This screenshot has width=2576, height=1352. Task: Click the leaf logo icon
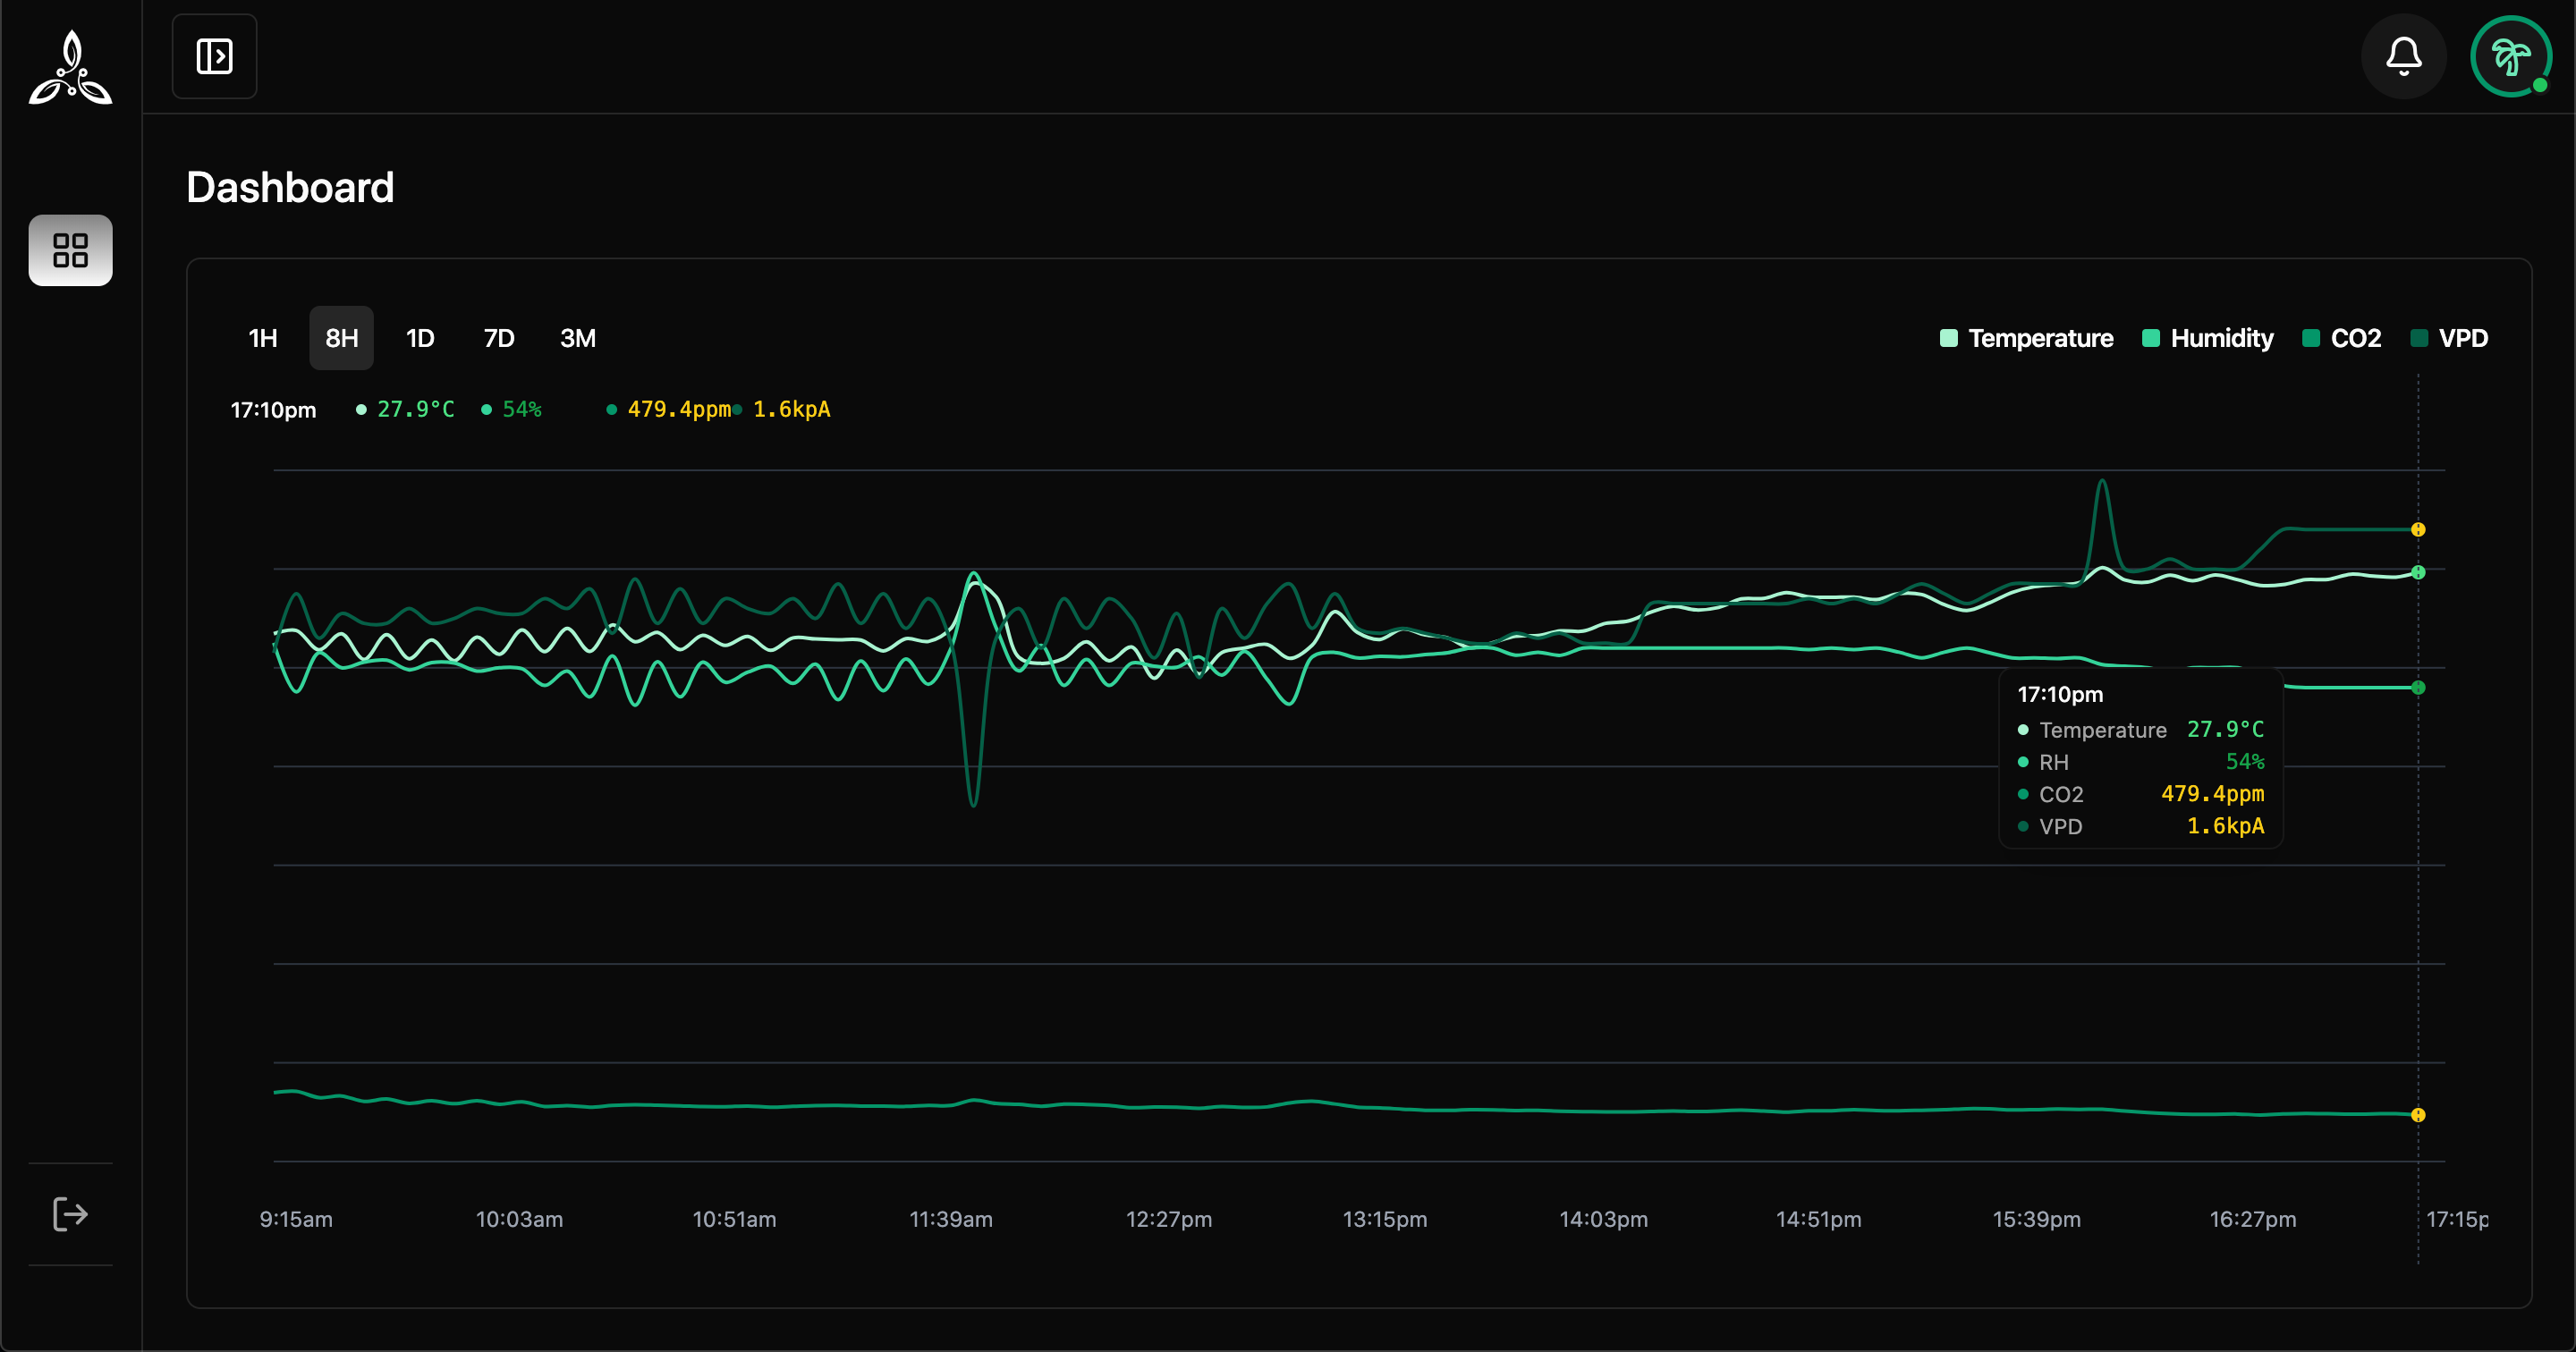coord(70,67)
